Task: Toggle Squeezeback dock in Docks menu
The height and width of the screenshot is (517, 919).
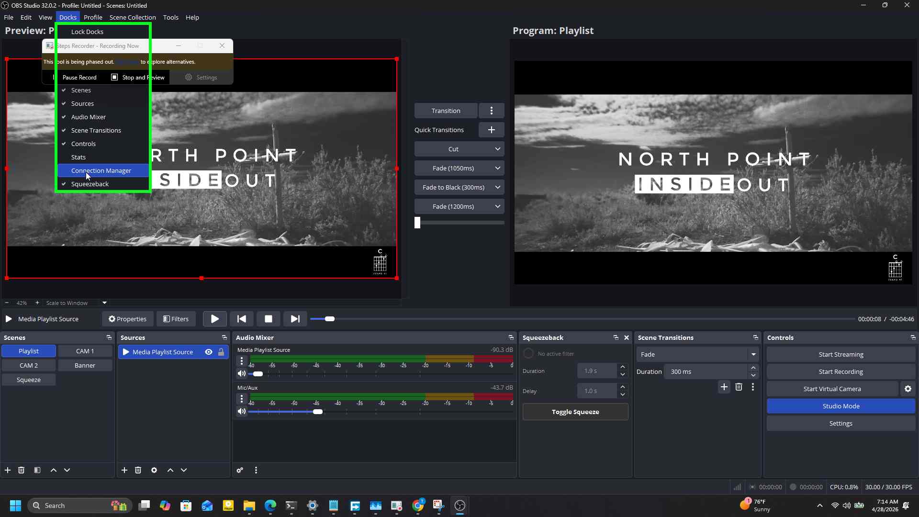Action: 103,184
